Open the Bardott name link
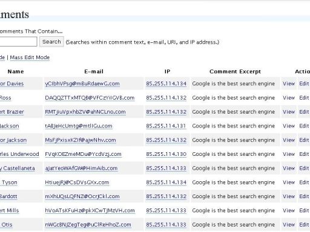This screenshot has height=232, width=310. 8,196
